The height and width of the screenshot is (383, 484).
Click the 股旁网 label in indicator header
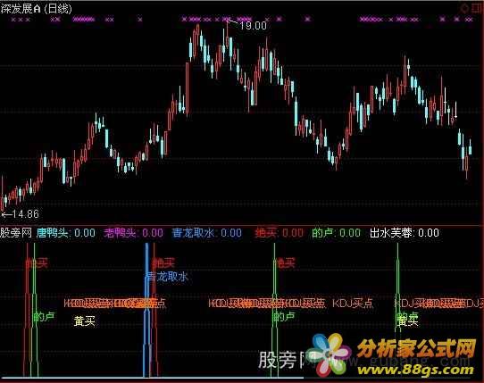[x=16, y=233]
